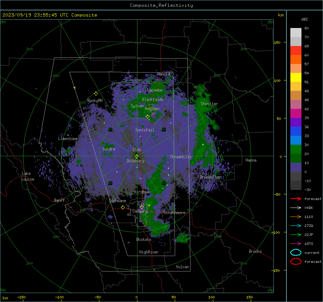Click the yellow diamond marker near Cochrane
Image resolution: width=323 pixels, height=302 pixels.
123,207
